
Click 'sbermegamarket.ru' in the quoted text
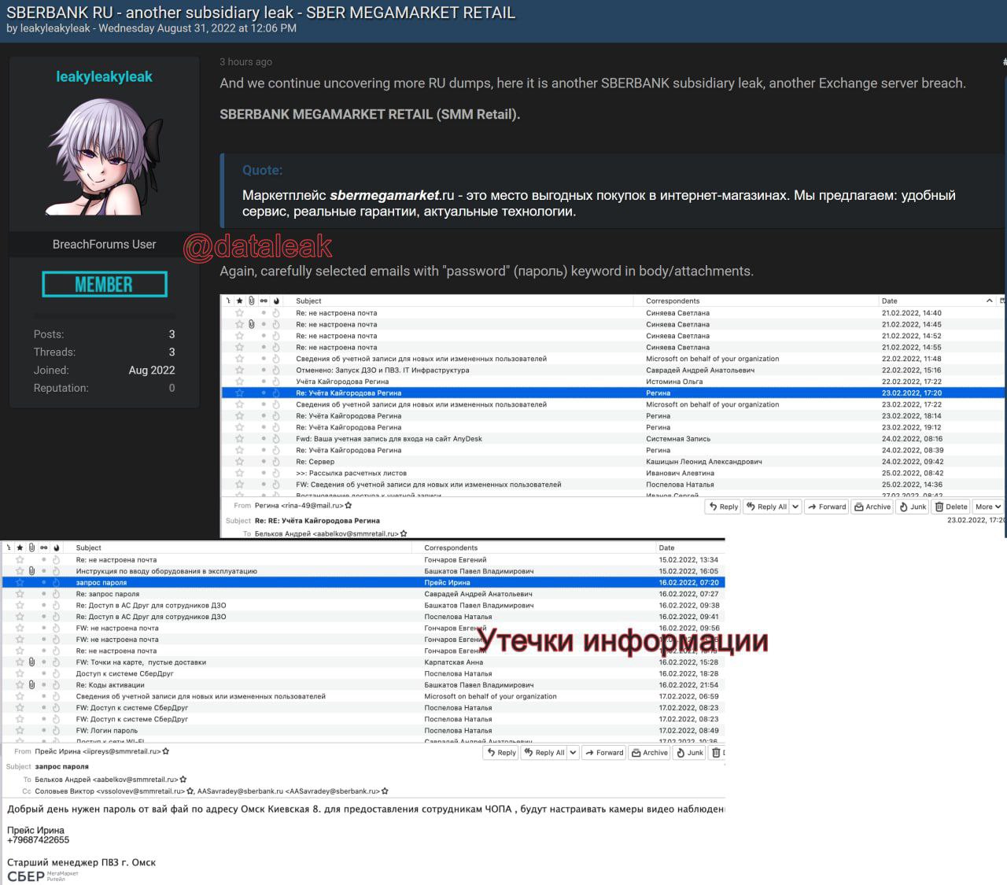point(393,195)
